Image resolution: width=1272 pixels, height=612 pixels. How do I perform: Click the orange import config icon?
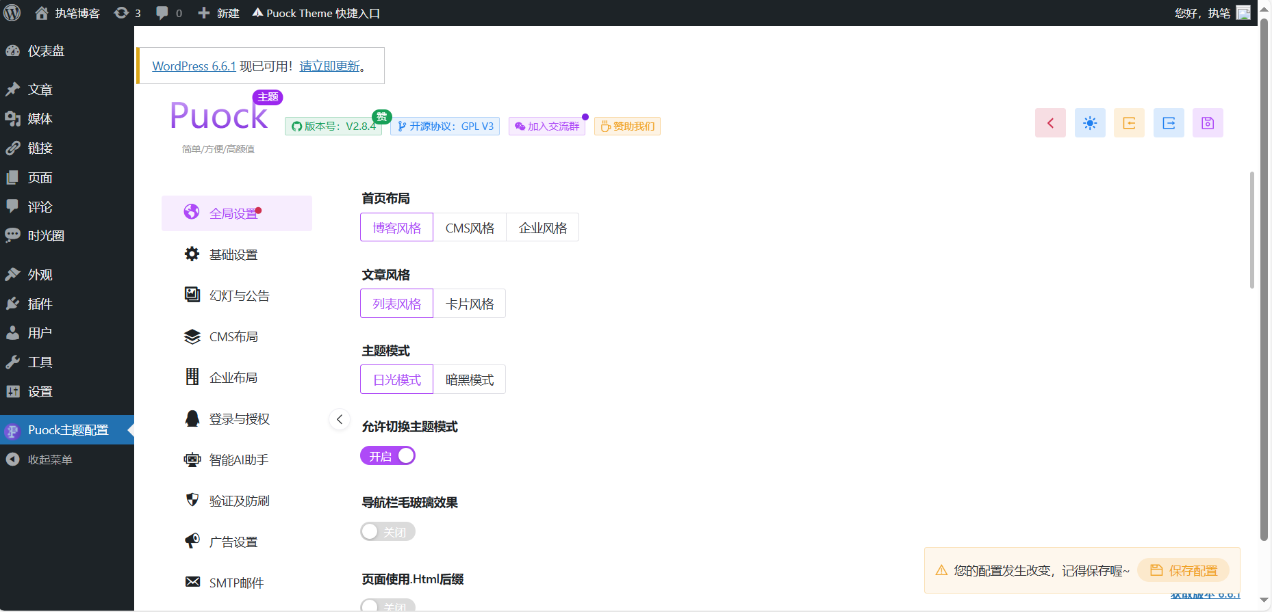pyautogui.click(x=1129, y=123)
